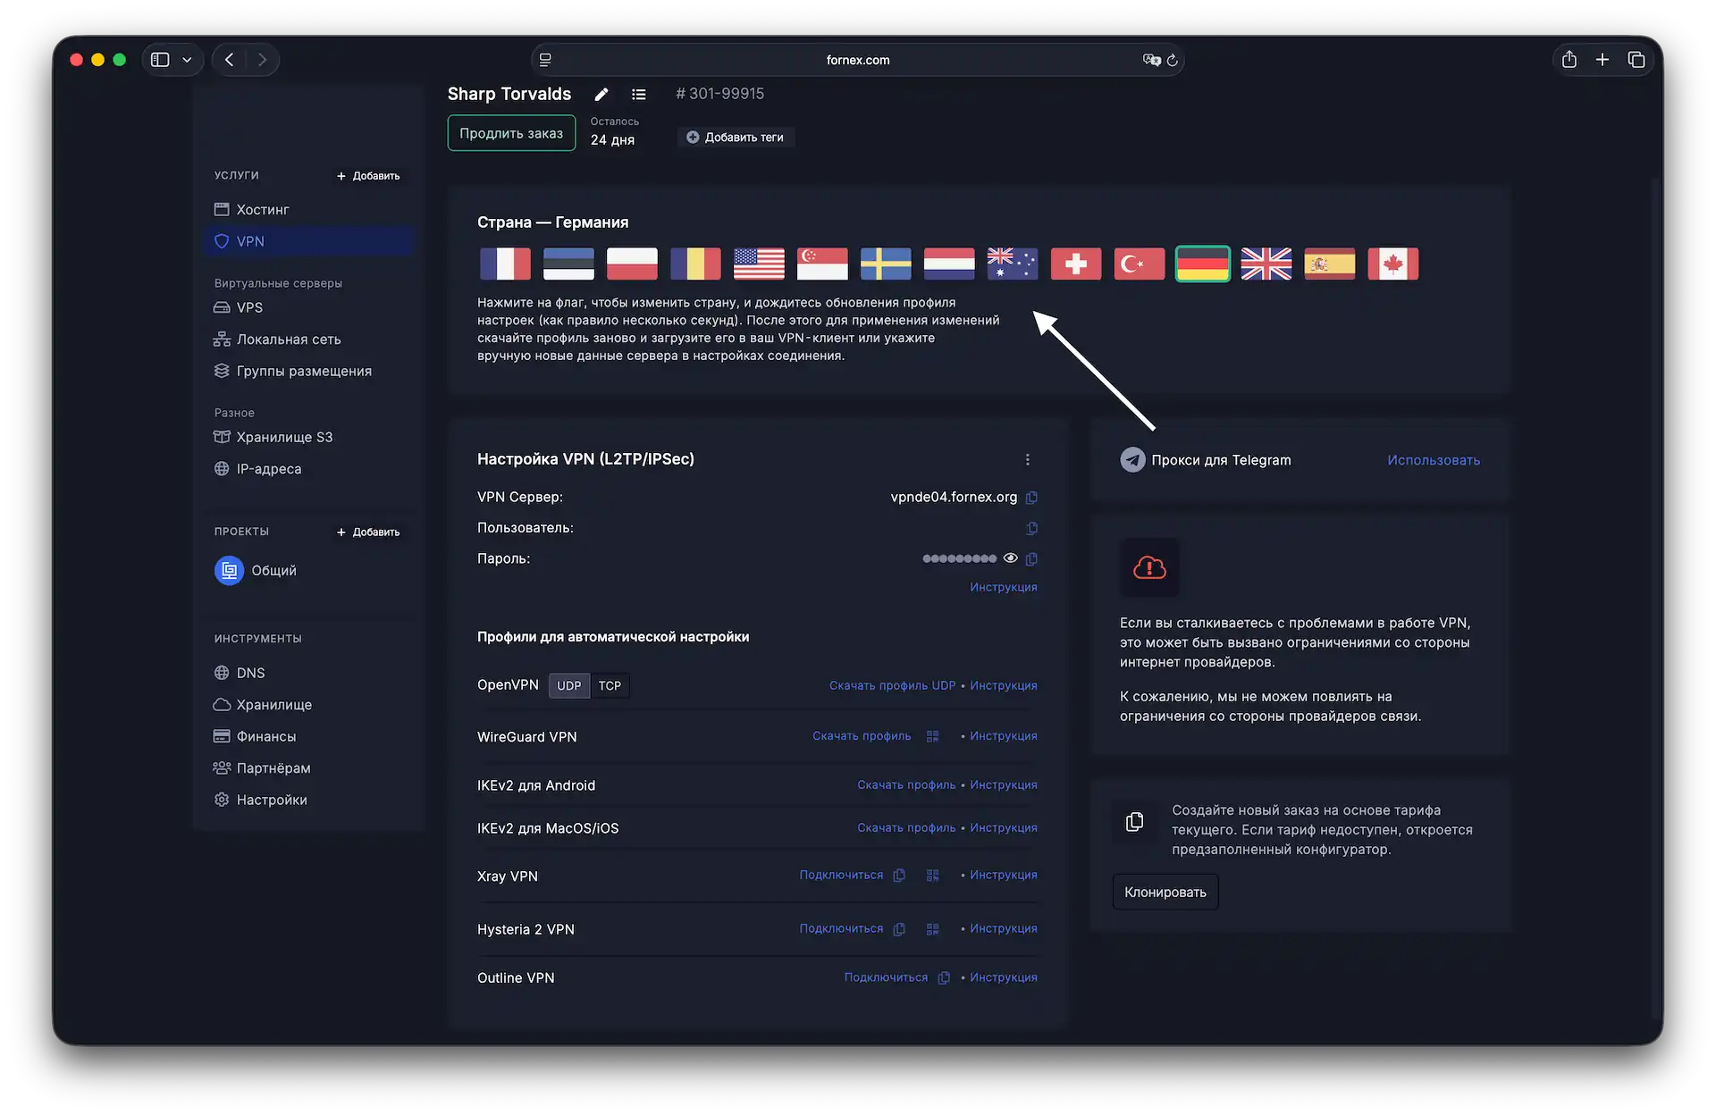The image size is (1716, 1115).
Task: Open the three-dot menu in the VPN settings
Action: click(x=1027, y=460)
